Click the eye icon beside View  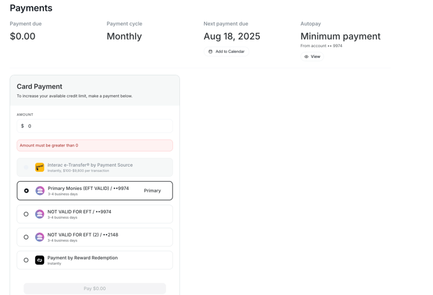pos(306,57)
